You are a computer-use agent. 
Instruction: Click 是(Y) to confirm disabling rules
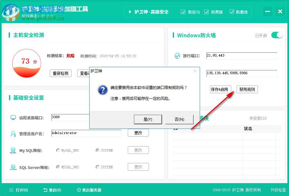tap(148, 119)
